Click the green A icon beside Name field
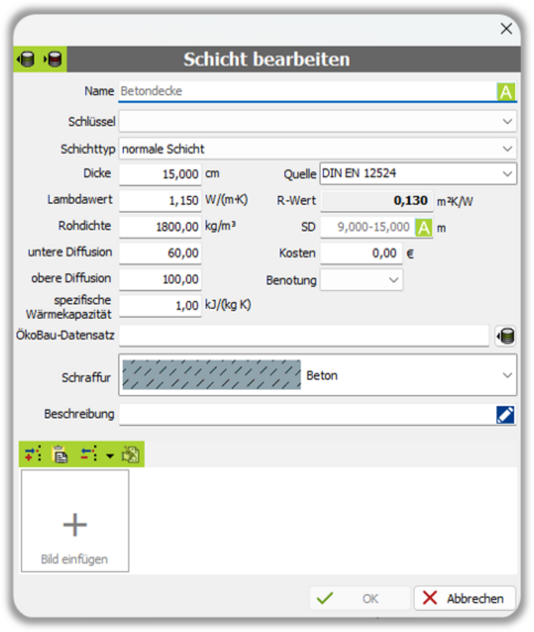The height and width of the screenshot is (632, 534). click(506, 92)
